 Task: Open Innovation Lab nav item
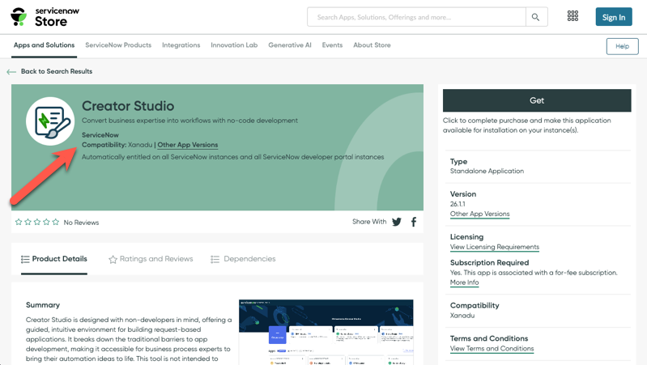coord(234,45)
